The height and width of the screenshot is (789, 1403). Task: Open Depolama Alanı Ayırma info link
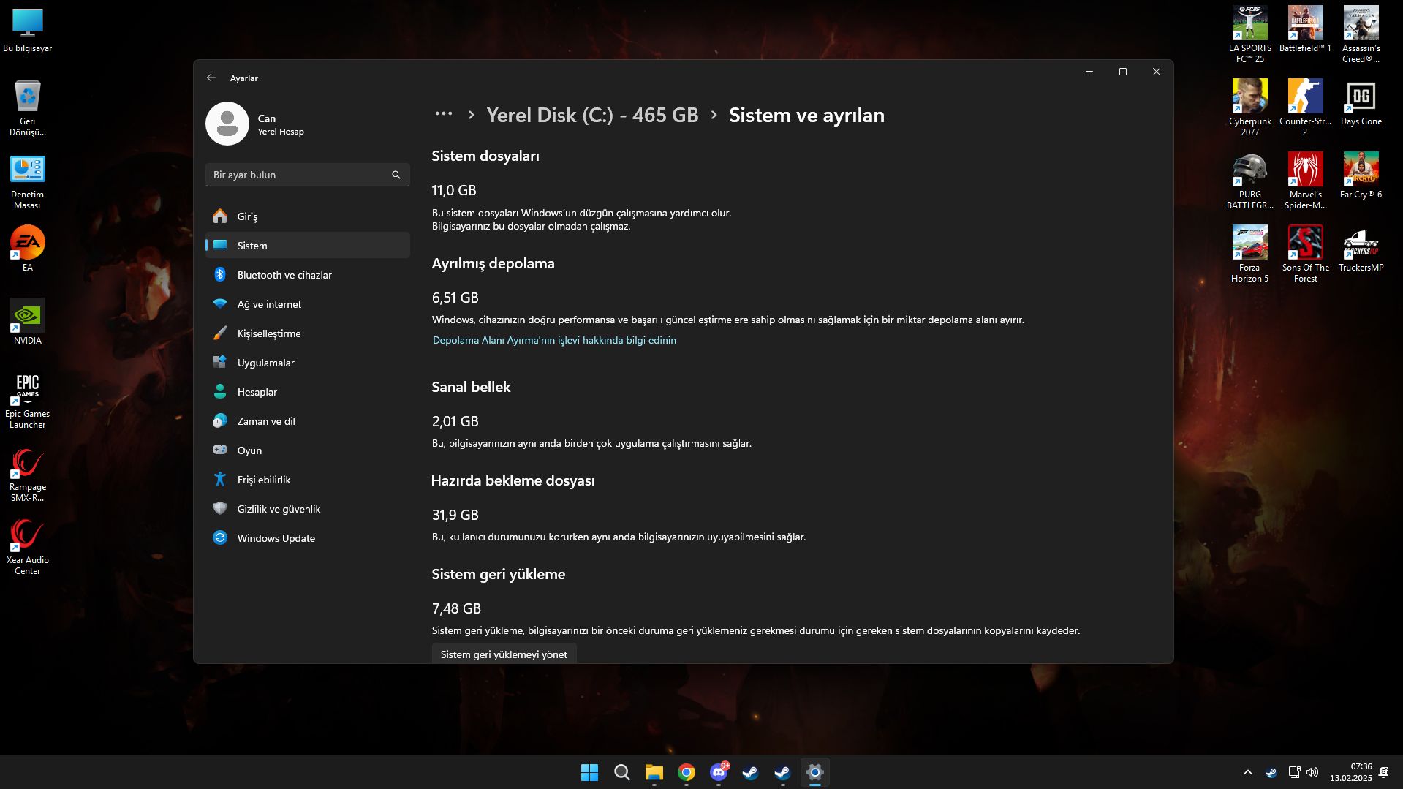pos(554,340)
